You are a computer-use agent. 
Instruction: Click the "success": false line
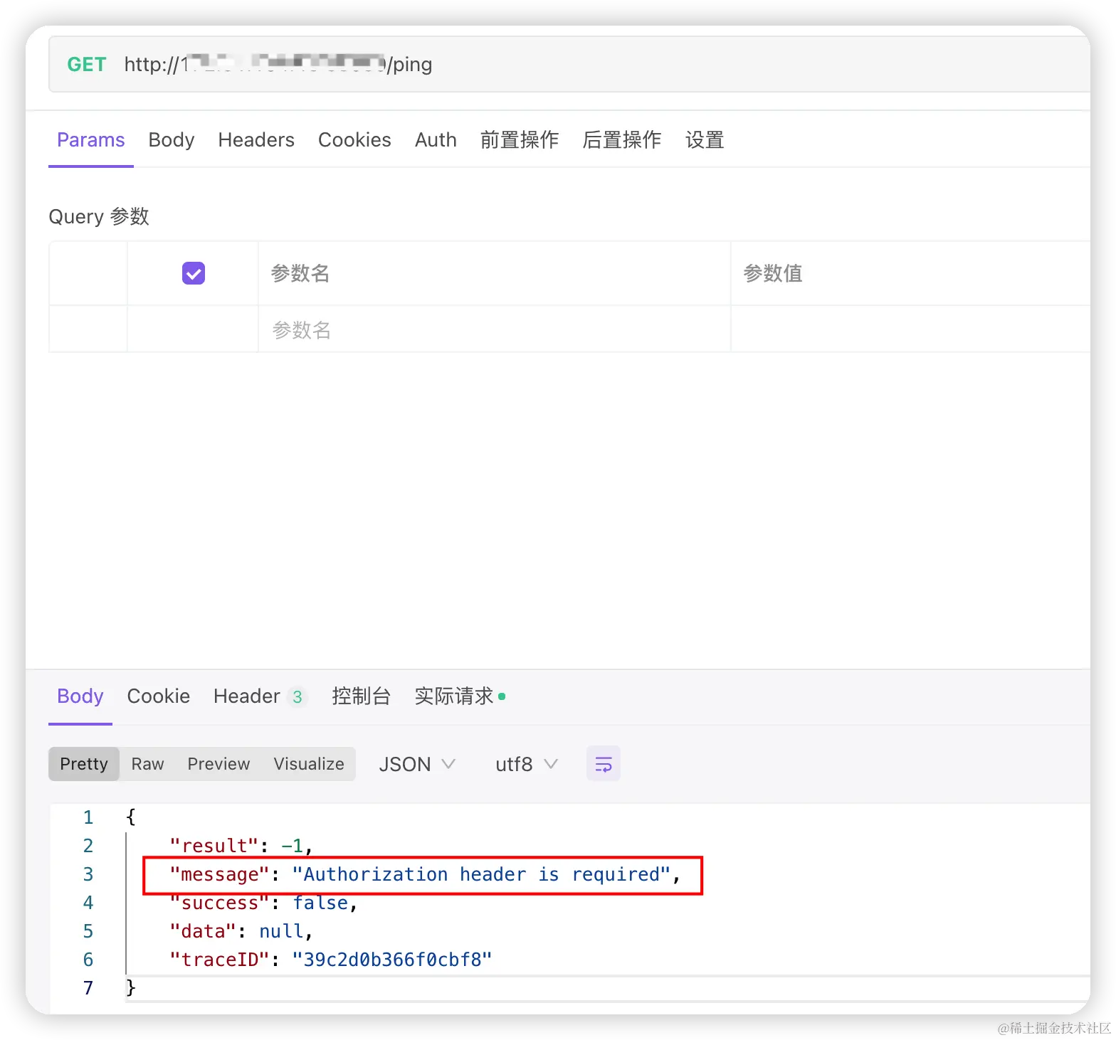263,903
